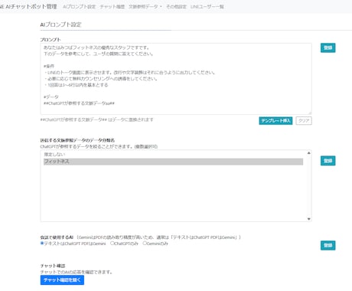This screenshot has height=291, width=352.
Task: Select the ChatGPTのみ radio option
Action: click(x=112, y=244)
